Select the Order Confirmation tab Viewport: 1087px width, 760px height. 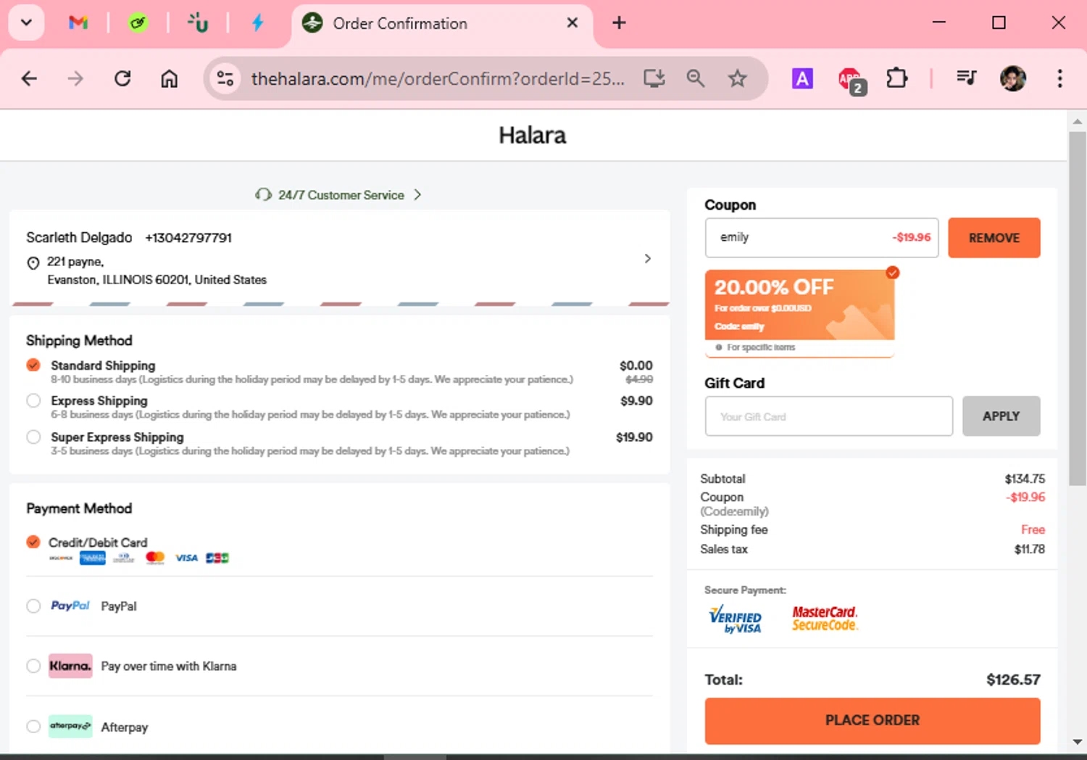click(442, 23)
